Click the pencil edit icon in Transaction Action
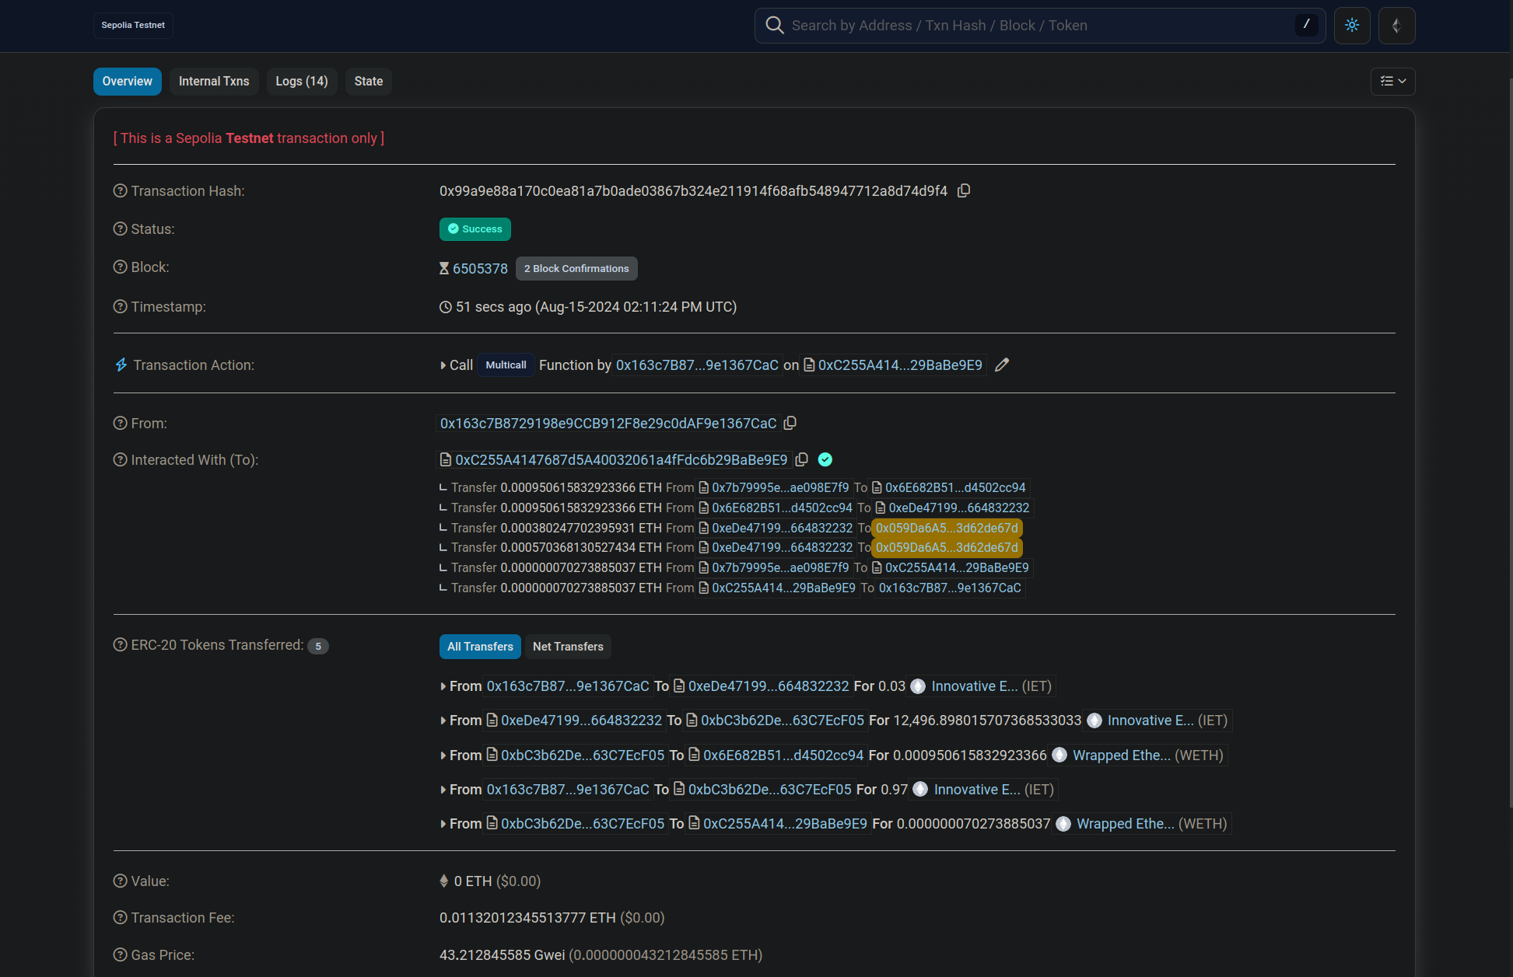The image size is (1513, 977). 1002,365
